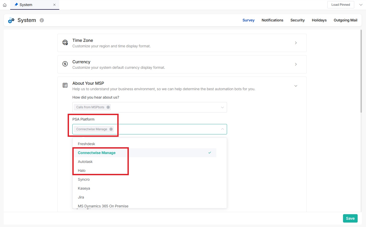The image size is (366, 227).
Task: Close the PSA Platform dropdown arrow
Action: tap(222, 129)
